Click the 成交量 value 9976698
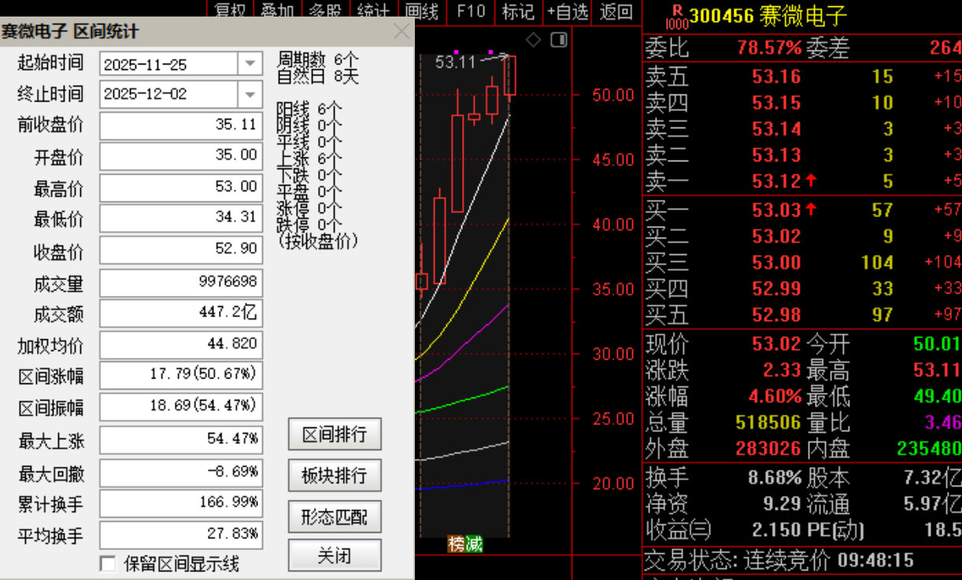This screenshot has width=962, height=580. click(x=181, y=282)
